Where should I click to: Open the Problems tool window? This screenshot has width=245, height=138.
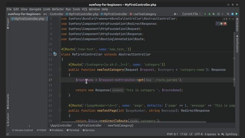click(x=56, y=130)
